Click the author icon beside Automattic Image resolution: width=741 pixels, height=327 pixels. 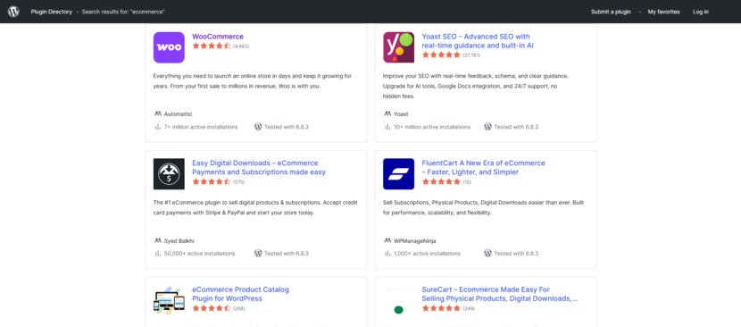(x=158, y=114)
